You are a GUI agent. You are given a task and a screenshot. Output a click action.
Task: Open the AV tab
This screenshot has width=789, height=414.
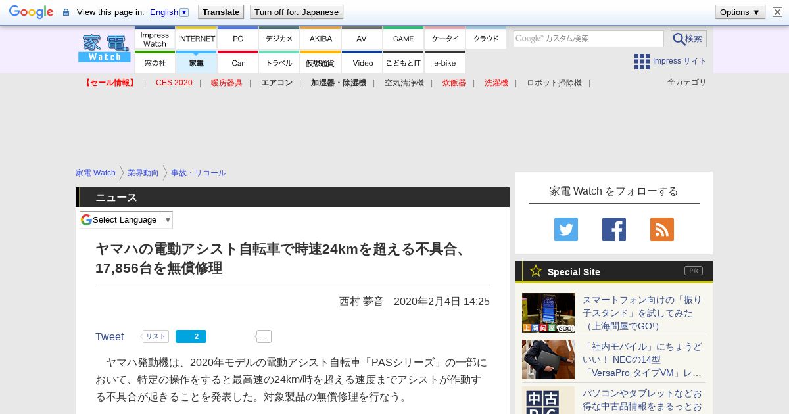(x=362, y=39)
